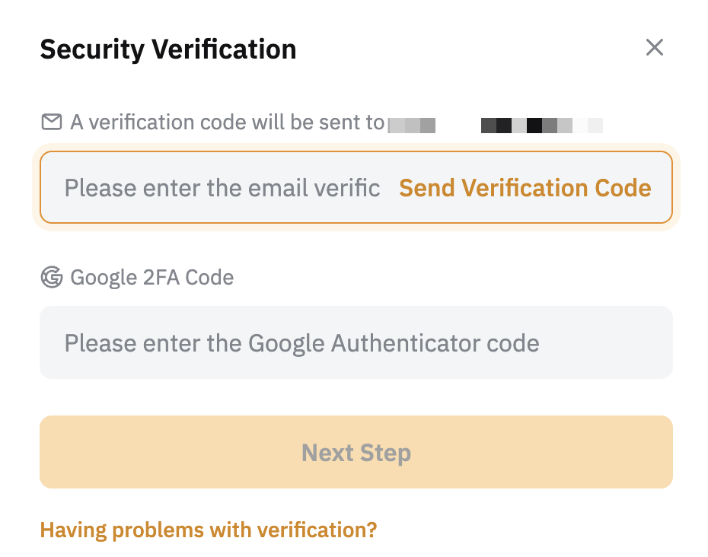Viewport: 708px width, 557px height.
Task: Close the Security Verification dialog
Action: click(655, 48)
